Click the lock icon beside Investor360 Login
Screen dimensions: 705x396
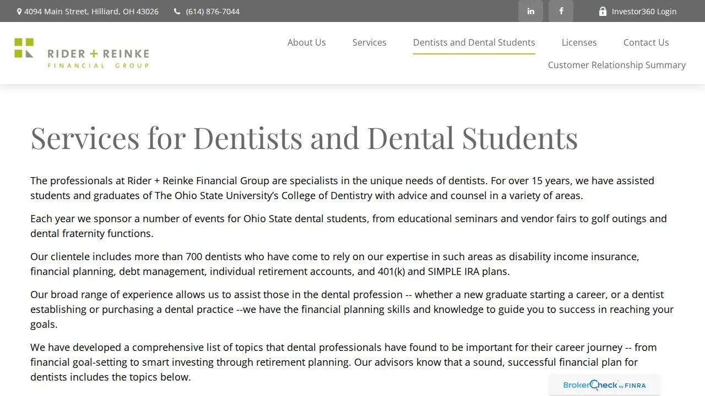click(x=603, y=11)
